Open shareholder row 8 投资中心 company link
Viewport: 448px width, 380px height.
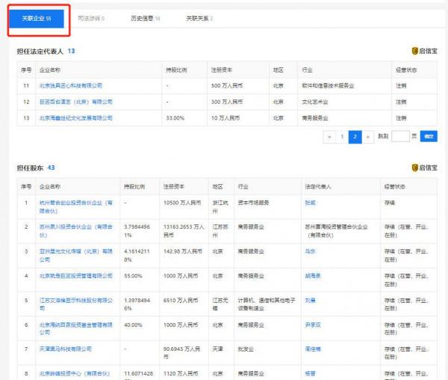74,373
